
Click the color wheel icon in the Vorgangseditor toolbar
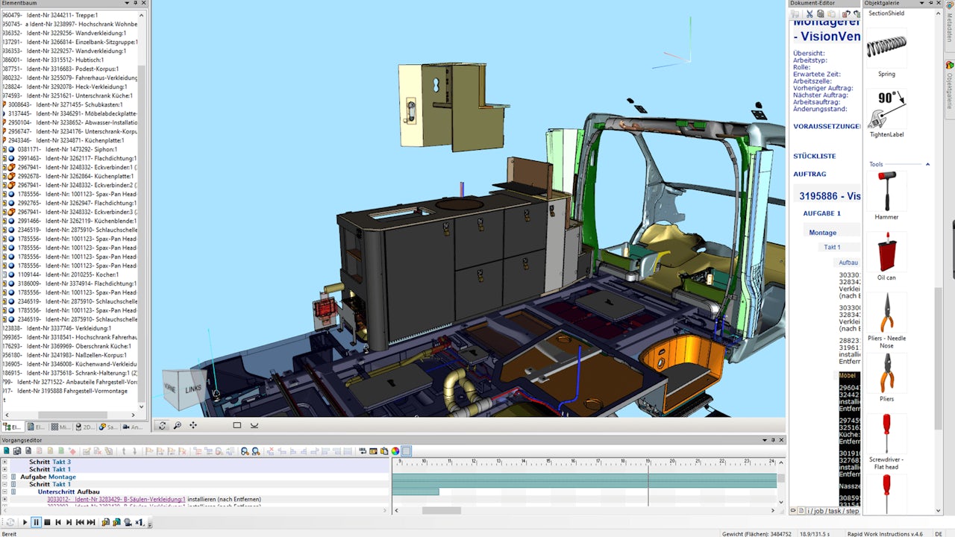[x=394, y=451]
